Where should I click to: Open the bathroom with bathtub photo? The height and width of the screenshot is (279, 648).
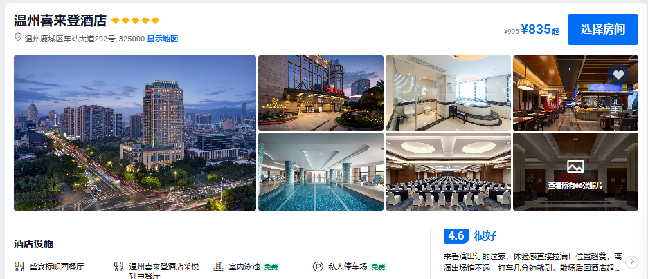[x=449, y=93]
